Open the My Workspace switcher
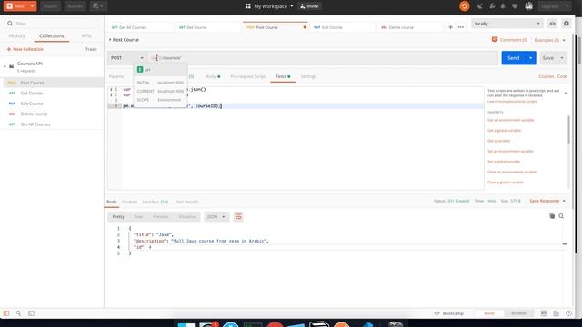Screen dimensions: 582x327 [269, 6]
